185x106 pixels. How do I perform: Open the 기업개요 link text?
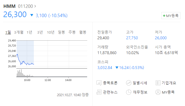coord(169,83)
